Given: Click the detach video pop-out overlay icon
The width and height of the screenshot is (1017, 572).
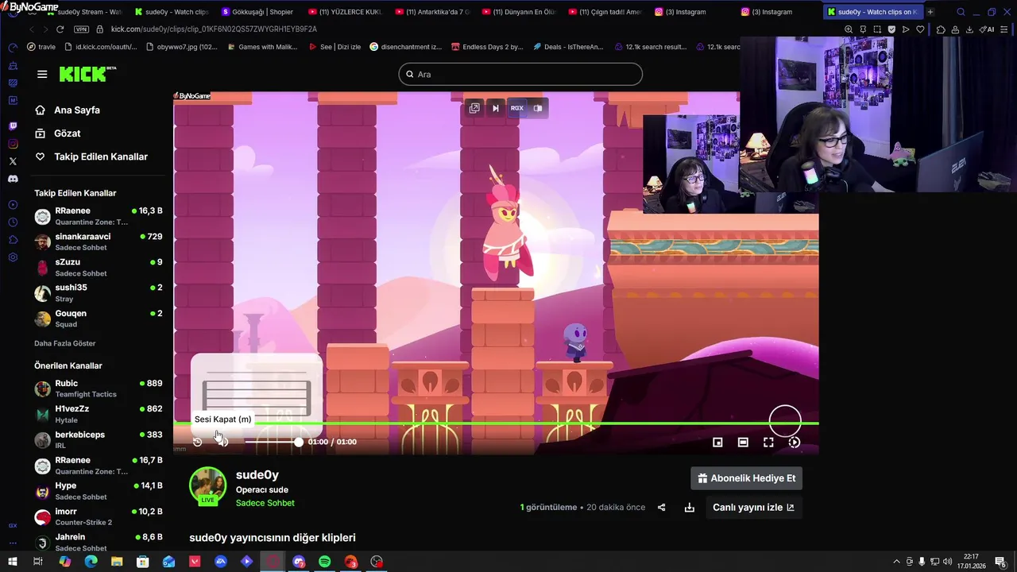Looking at the screenshot, I should (x=474, y=108).
